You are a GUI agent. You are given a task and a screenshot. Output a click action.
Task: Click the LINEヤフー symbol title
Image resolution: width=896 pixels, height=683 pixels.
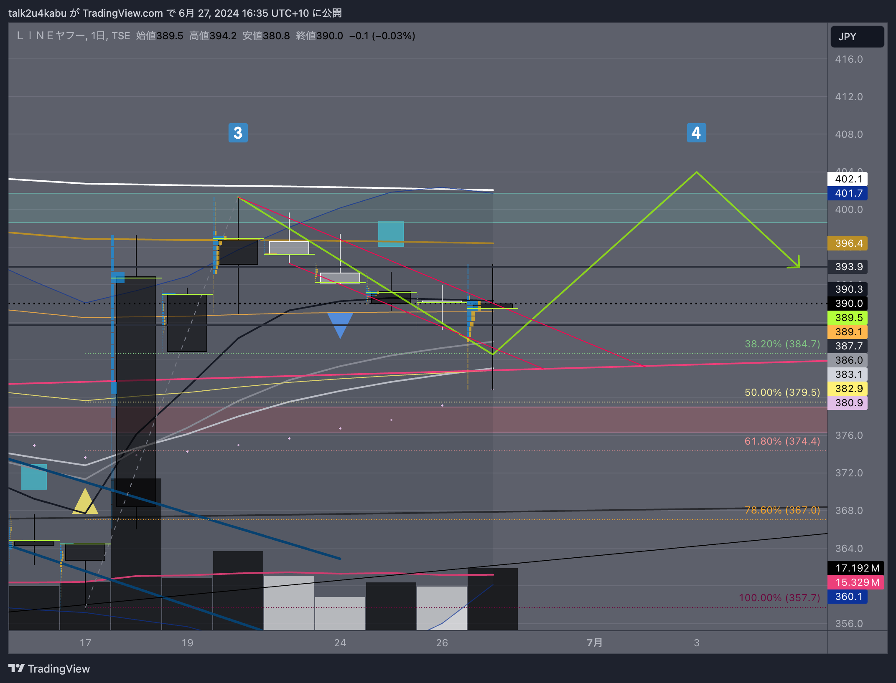click(x=51, y=36)
